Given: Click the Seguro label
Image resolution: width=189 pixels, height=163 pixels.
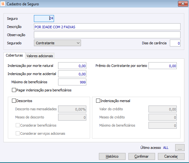Looking at the screenshot, I should tap(12, 19).
